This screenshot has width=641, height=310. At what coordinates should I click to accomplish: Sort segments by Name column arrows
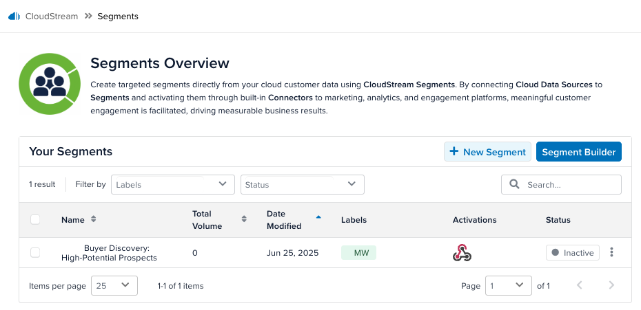93,219
